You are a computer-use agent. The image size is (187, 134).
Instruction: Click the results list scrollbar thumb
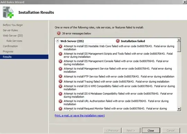[179, 47]
